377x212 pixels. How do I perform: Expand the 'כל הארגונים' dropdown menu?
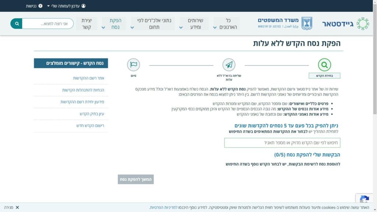[x=226, y=24]
